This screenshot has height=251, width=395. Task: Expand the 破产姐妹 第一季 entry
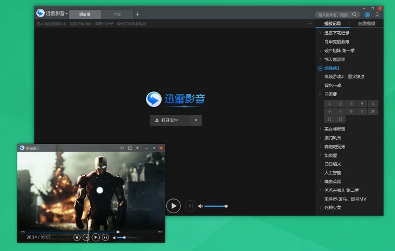tap(320, 50)
